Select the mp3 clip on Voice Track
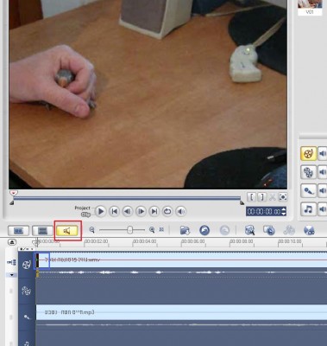The image size is (327, 346). coord(181,312)
